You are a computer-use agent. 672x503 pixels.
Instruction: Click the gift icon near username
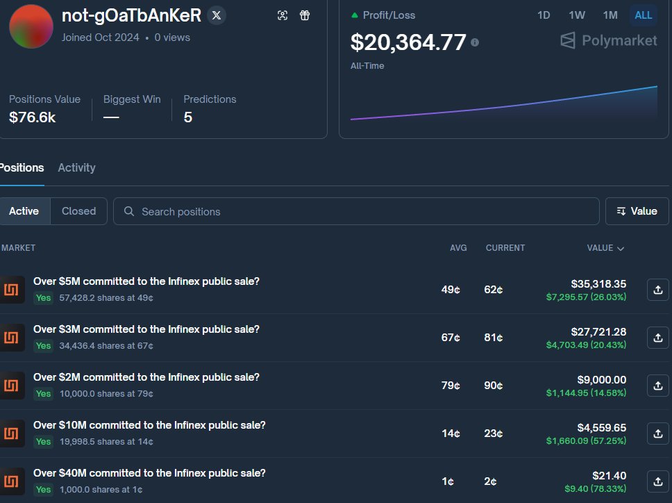(x=305, y=15)
